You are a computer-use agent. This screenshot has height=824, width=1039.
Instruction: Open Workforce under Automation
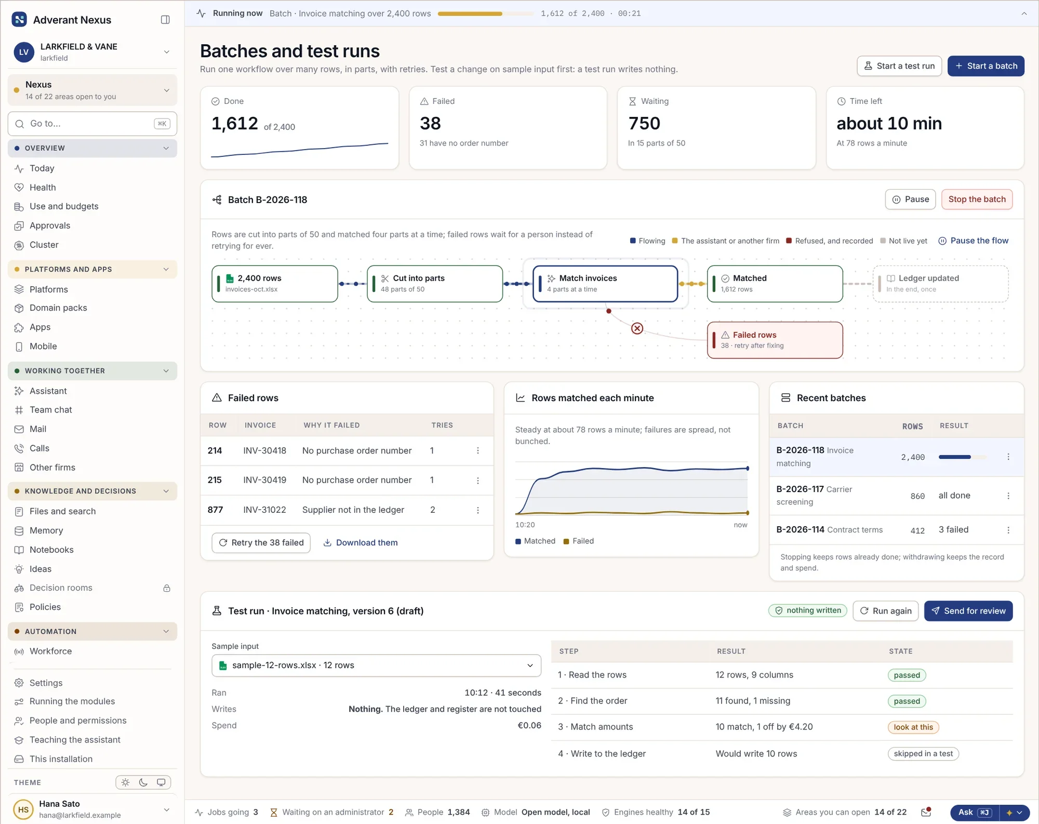pyautogui.click(x=92, y=652)
